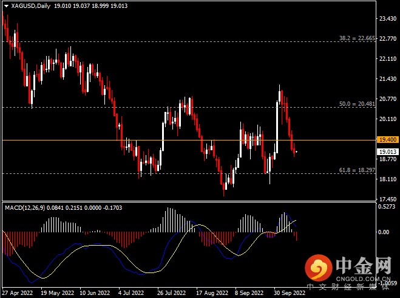Open the XAGUSD chart dropdown triangle
The height and width of the screenshot is (298, 400).
[x=7, y=6]
